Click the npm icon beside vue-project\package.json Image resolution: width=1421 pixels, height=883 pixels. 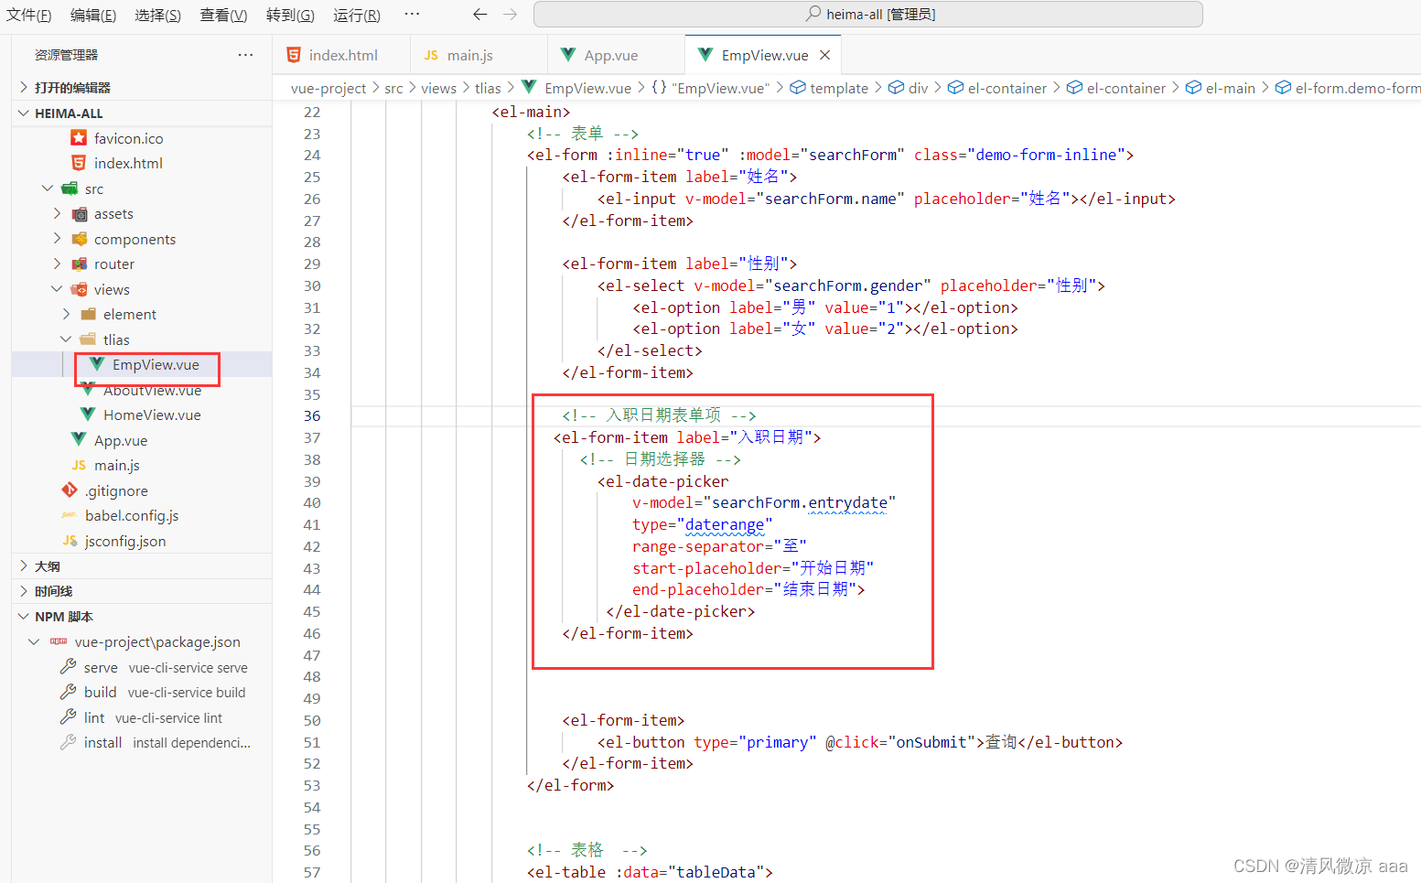pyautogui.click(x=59, y=641)
